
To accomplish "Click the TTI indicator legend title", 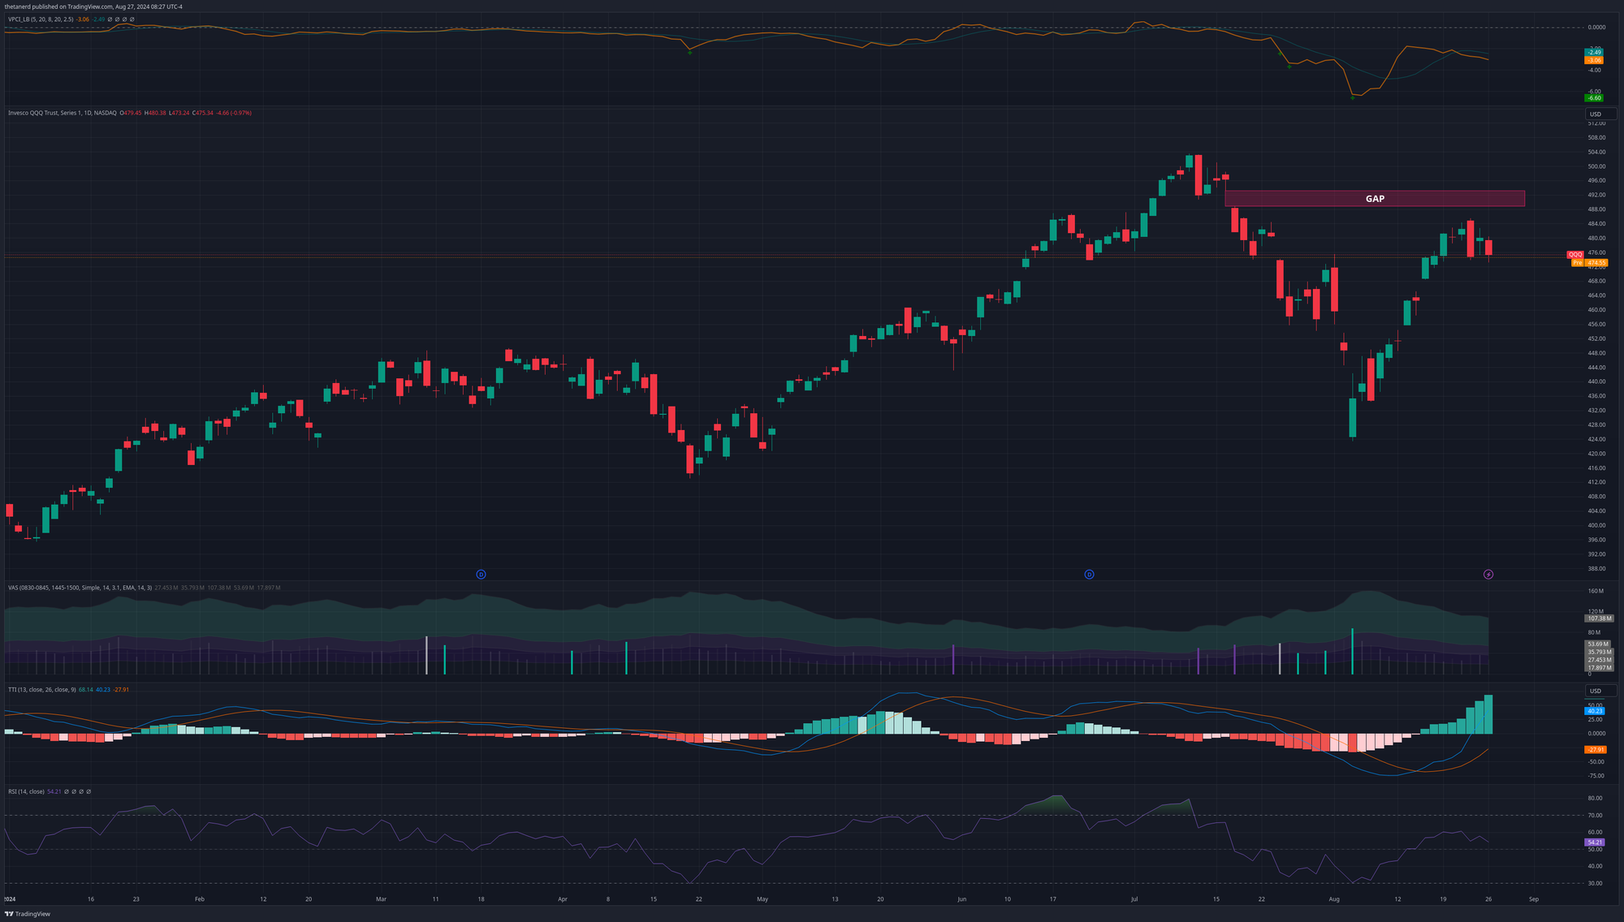I will pyautogui.click(x=42, y=689).
